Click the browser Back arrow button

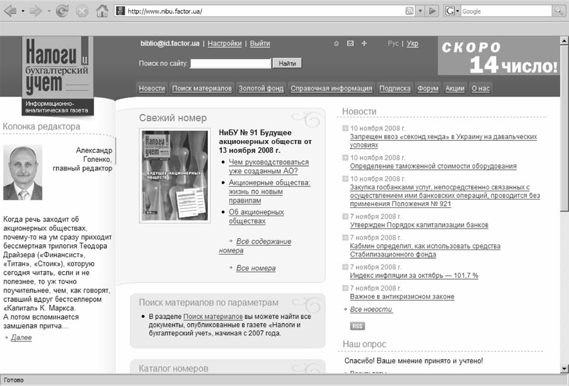tap(10, 11)
